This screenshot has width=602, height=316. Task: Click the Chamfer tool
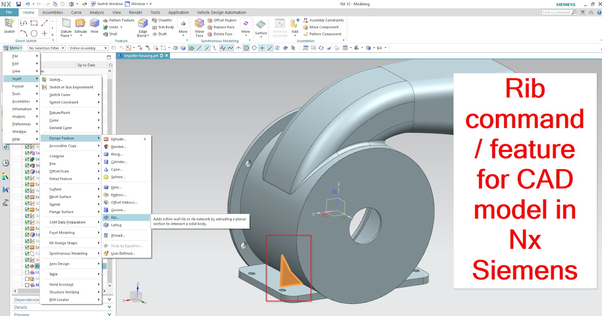click(162, 20)
